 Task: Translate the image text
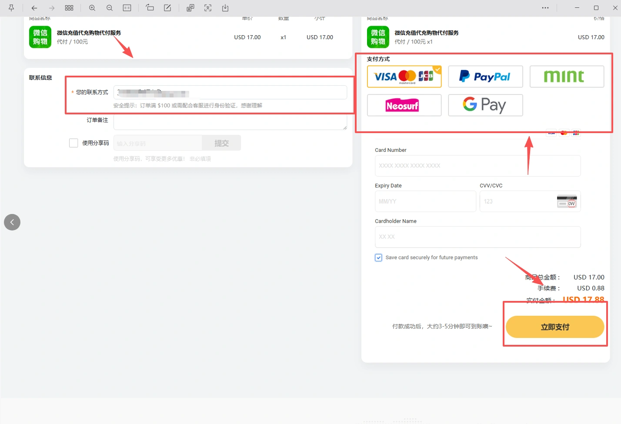(190, 8)
